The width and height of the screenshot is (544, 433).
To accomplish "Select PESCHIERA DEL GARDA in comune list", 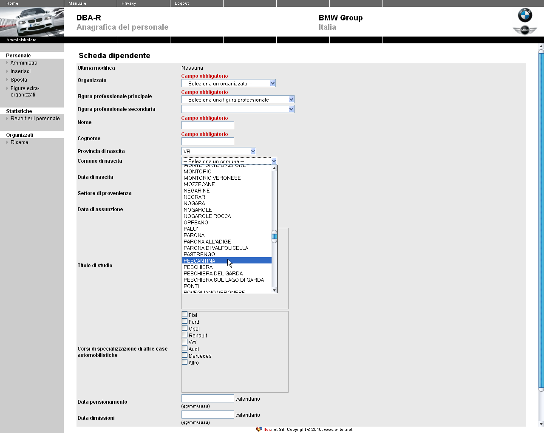I will coord(227,274).
